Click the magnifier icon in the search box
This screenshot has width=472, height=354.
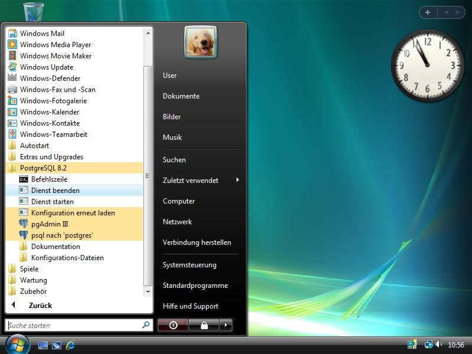pyautogui.click(x=146, y=325)
